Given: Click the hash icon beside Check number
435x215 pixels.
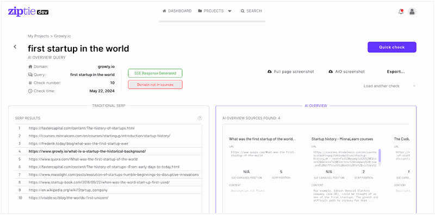Looking at the screenshot, I should [30, 83].
